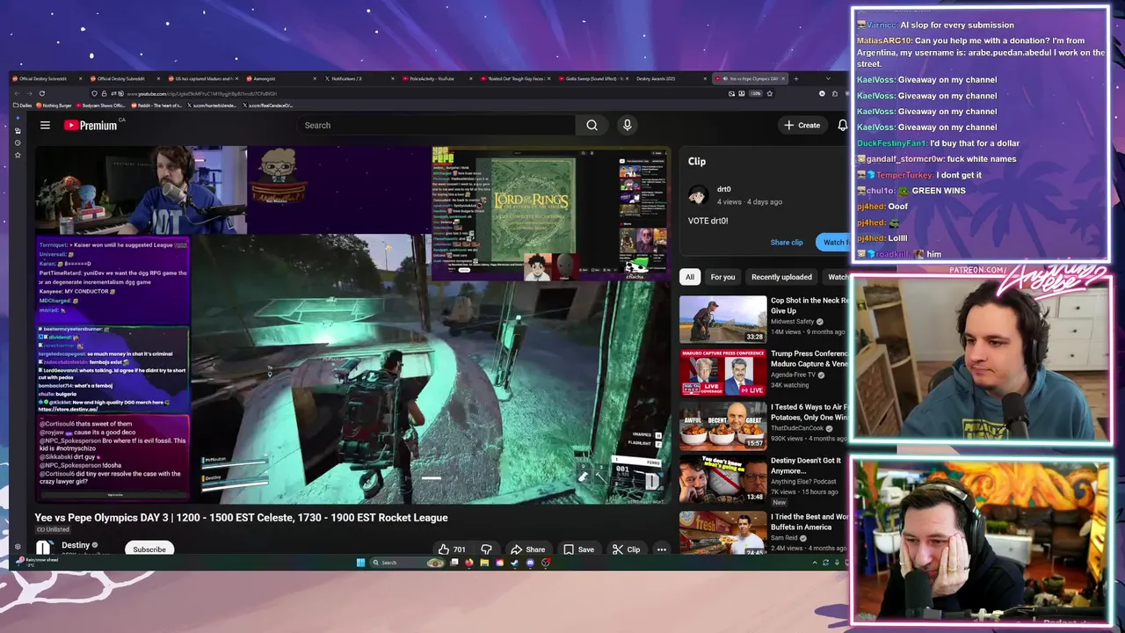Reload the page with refresh icon
The height and width of the screenshot is (633, 1125).
44,93
